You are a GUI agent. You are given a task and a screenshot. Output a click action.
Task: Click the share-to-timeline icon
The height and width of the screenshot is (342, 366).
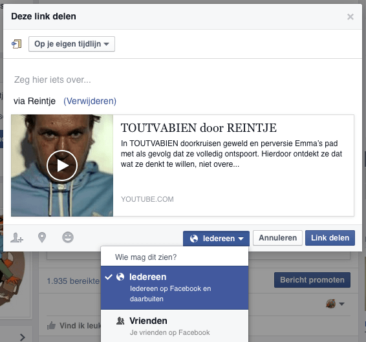coord(17,44)
